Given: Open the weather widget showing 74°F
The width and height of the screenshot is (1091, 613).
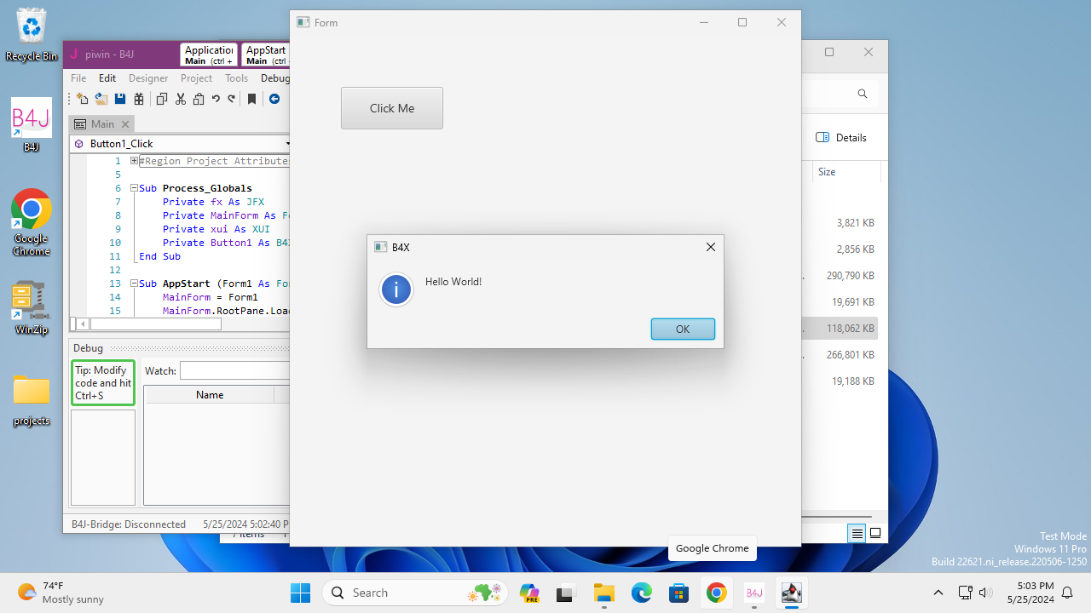Looking at the screenshot, I should coord(60,593).
